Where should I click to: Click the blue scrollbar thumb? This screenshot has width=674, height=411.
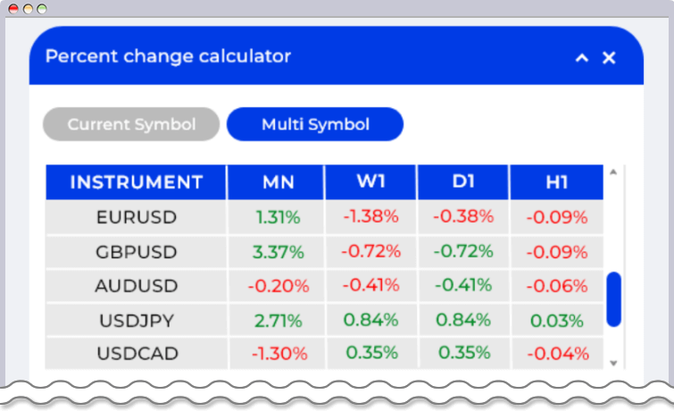pyautogui.click(x=613, y=299)
